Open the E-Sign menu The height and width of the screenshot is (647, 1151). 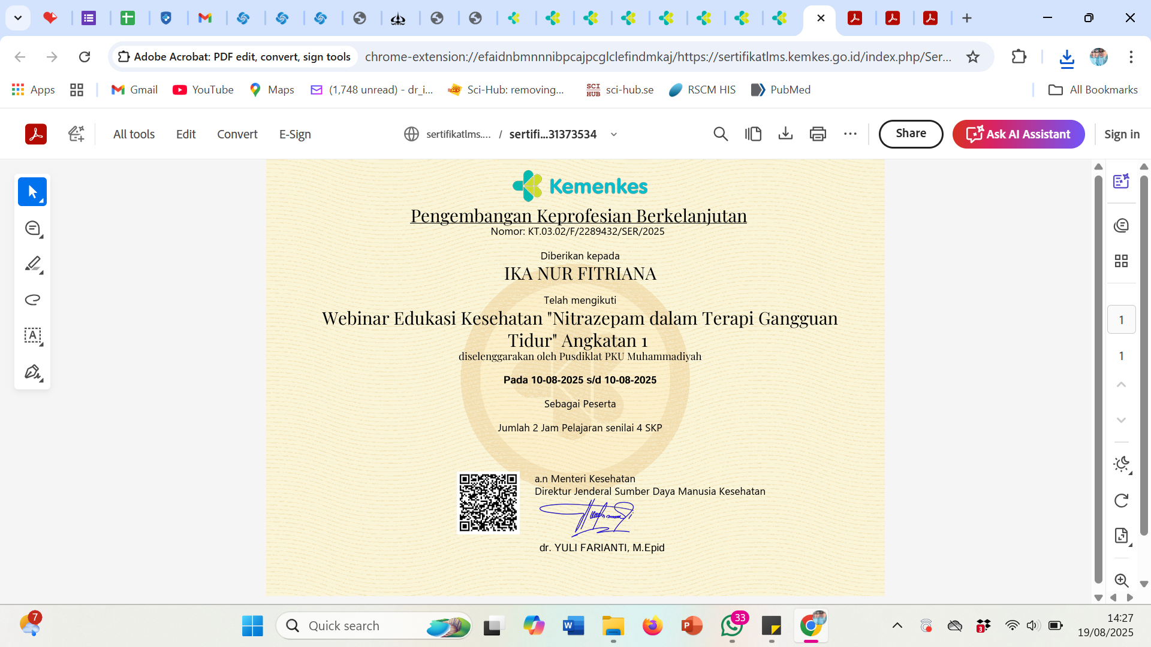pos(295,134)
